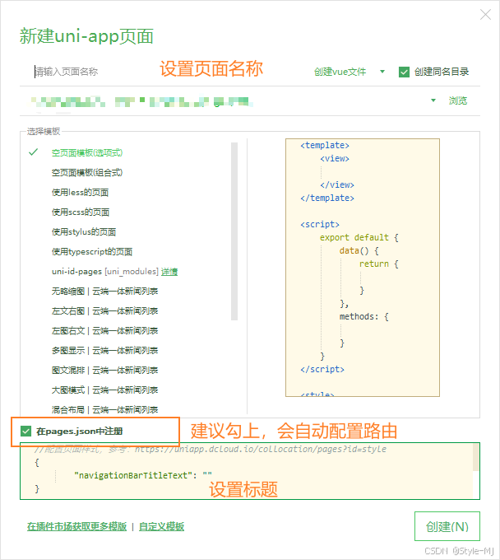Screen dimensions: 500x560
Task: Select 混合布局 | 云端一体新闻列表 template
Action: point(104,409)
